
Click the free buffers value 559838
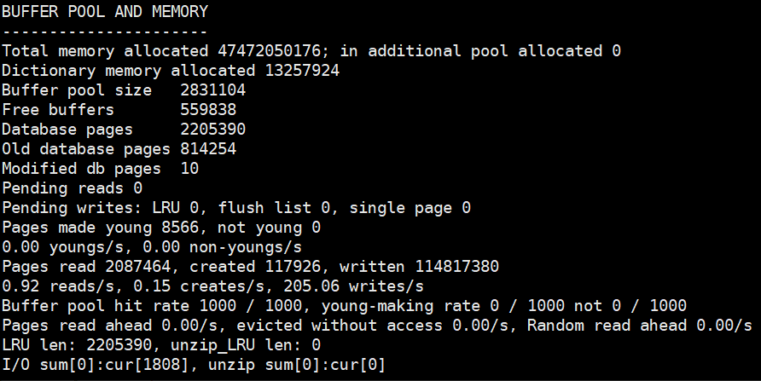click(x=207, y=110)
